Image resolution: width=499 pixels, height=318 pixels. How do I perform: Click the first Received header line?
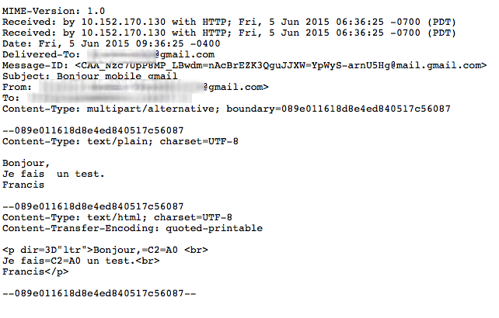point(229,22)
